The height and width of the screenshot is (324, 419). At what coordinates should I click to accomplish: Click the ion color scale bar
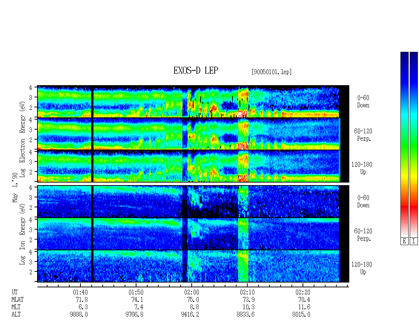[x=414, y=144]
